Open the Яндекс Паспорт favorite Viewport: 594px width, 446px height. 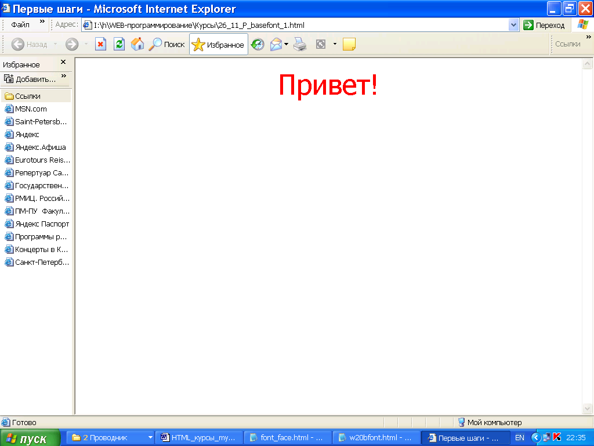click(37, 224)
